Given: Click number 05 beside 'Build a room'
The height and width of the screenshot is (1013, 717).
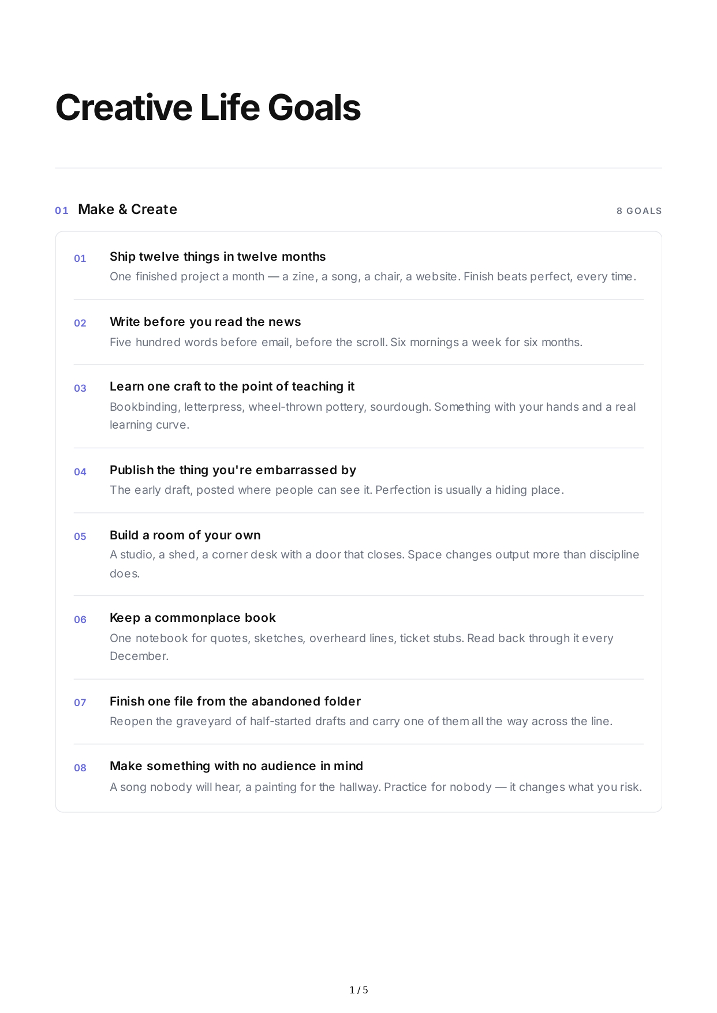Looking at the screenshot, I should 80,536.
